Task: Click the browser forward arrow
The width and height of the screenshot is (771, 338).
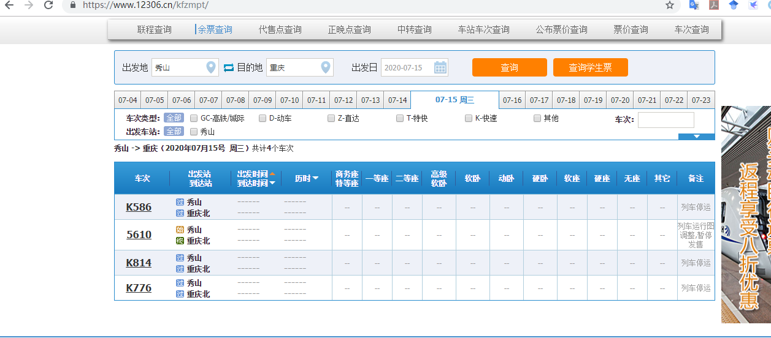Action: [x=28, y=5]
